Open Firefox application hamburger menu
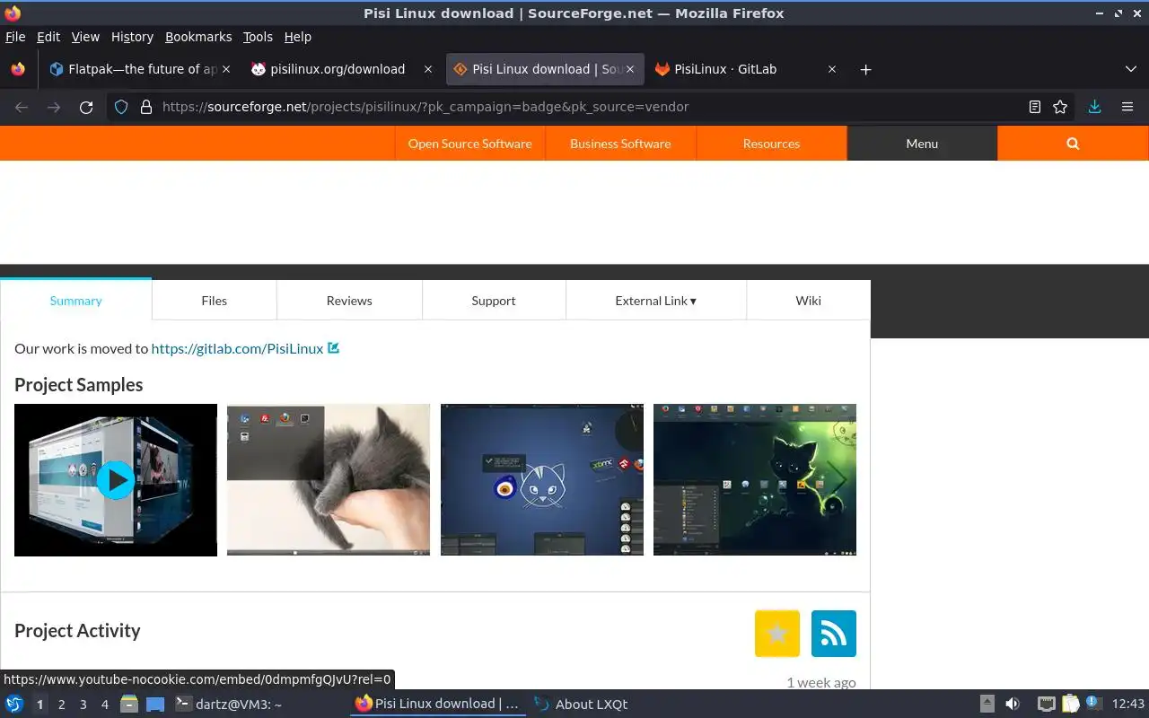Viewport: 1149px width, 718px height. click(x=1127, y=107)
